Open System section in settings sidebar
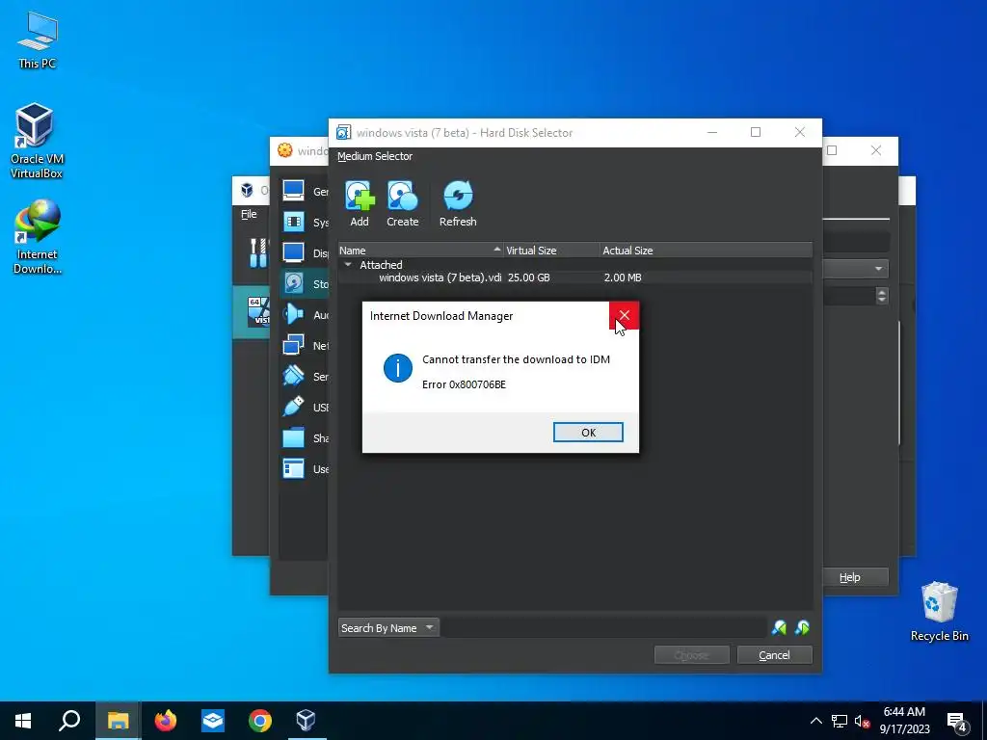Viewport: 987px width, 740px height. coord(305,223)
